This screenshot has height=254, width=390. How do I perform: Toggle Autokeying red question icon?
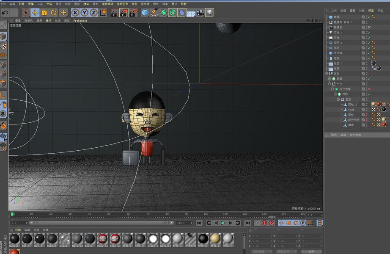click(272, 223)
